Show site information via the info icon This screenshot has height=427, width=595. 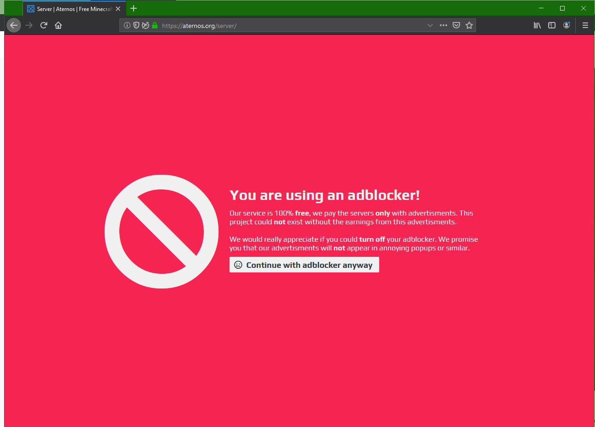point(127,25)
